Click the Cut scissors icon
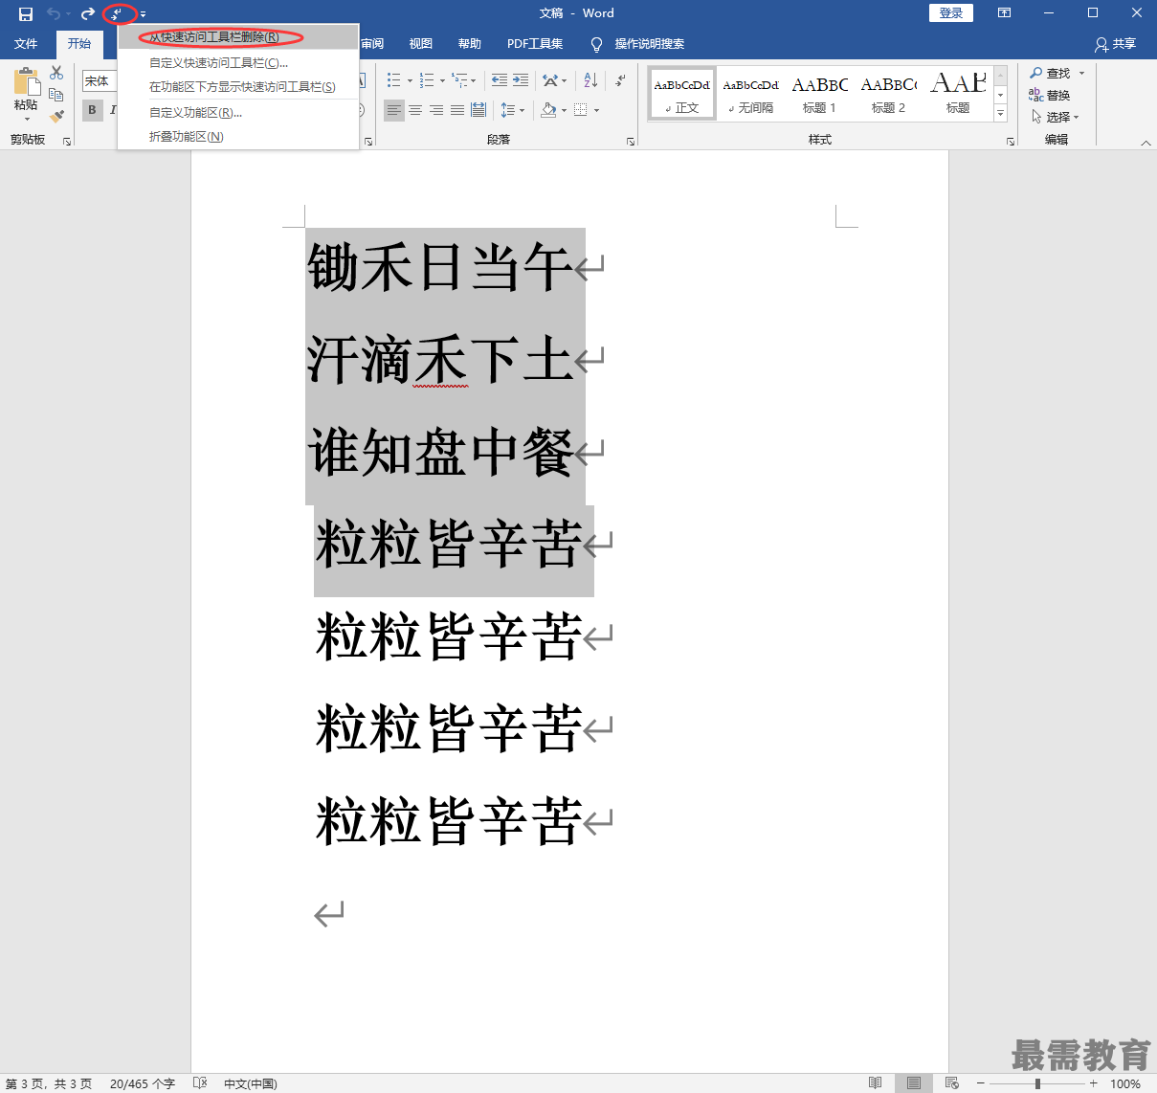This screenshot has height=1093, width=1157. click(x=56, y=73)
